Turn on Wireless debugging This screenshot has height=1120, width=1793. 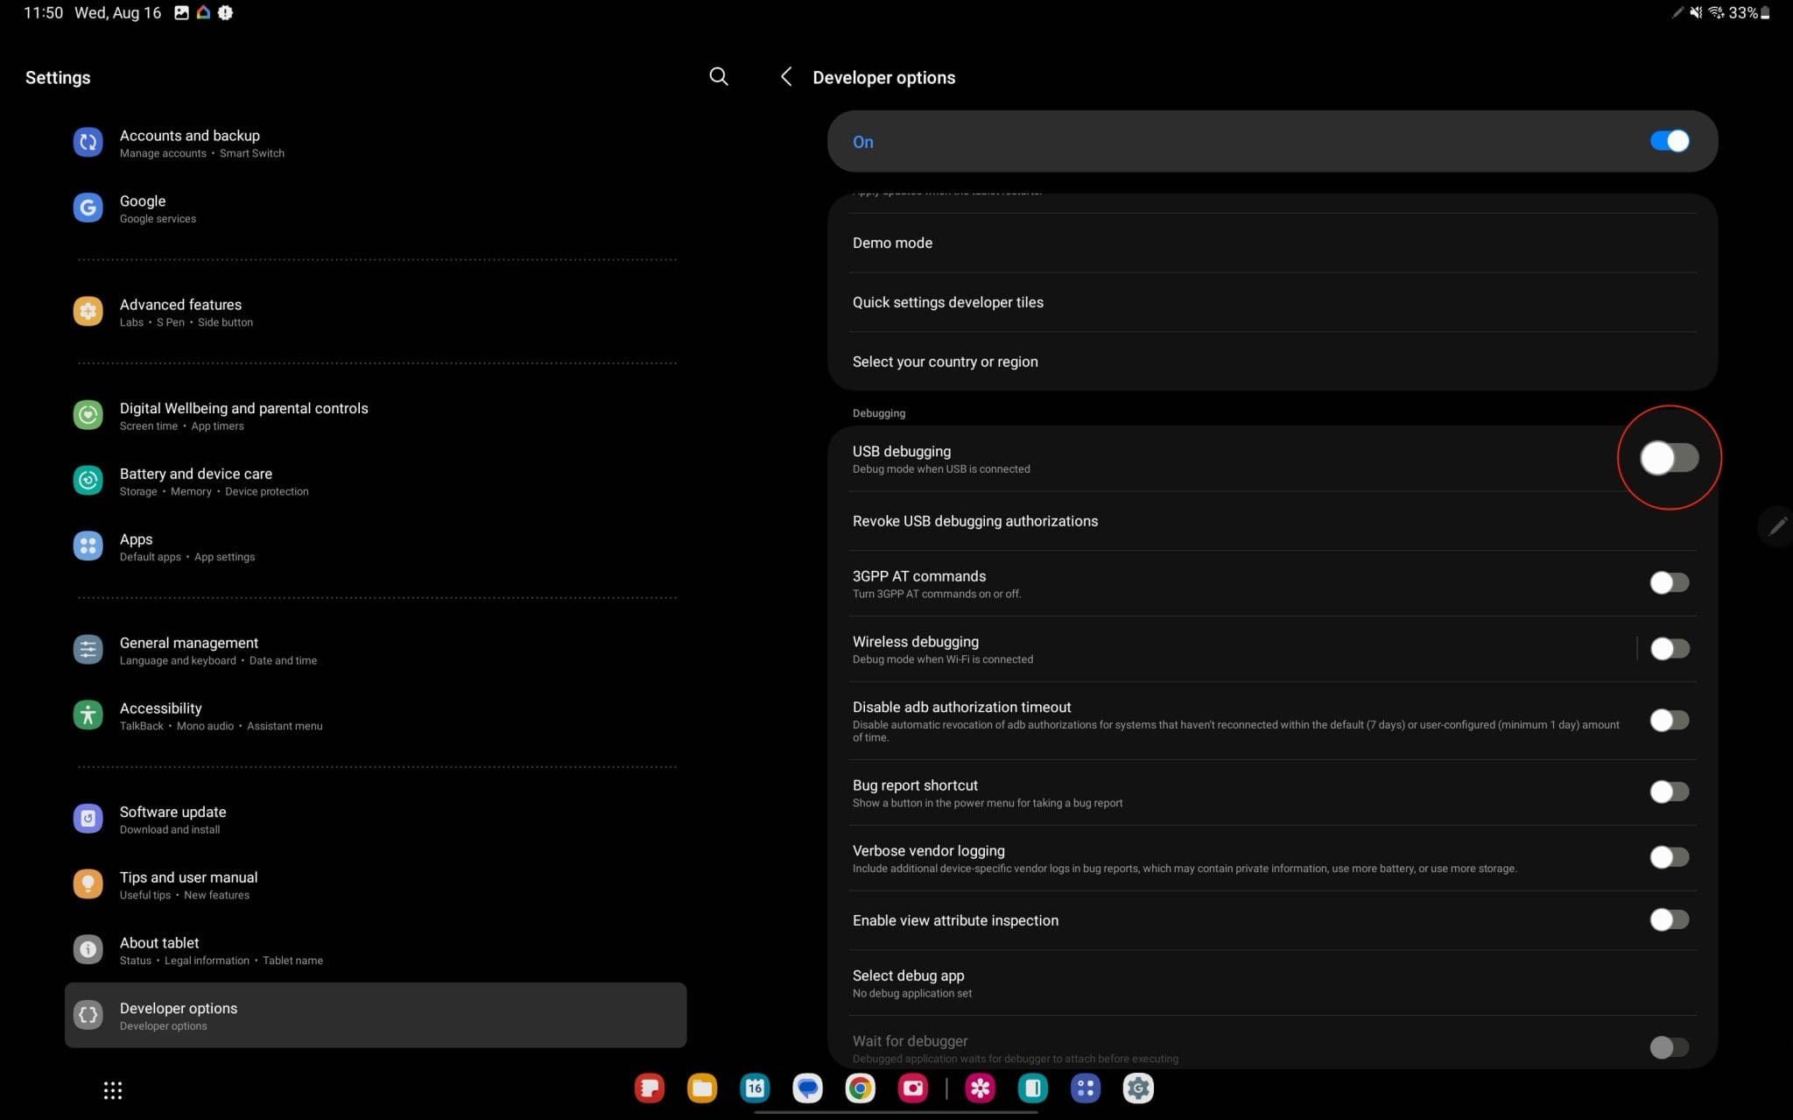[1668, 648]
